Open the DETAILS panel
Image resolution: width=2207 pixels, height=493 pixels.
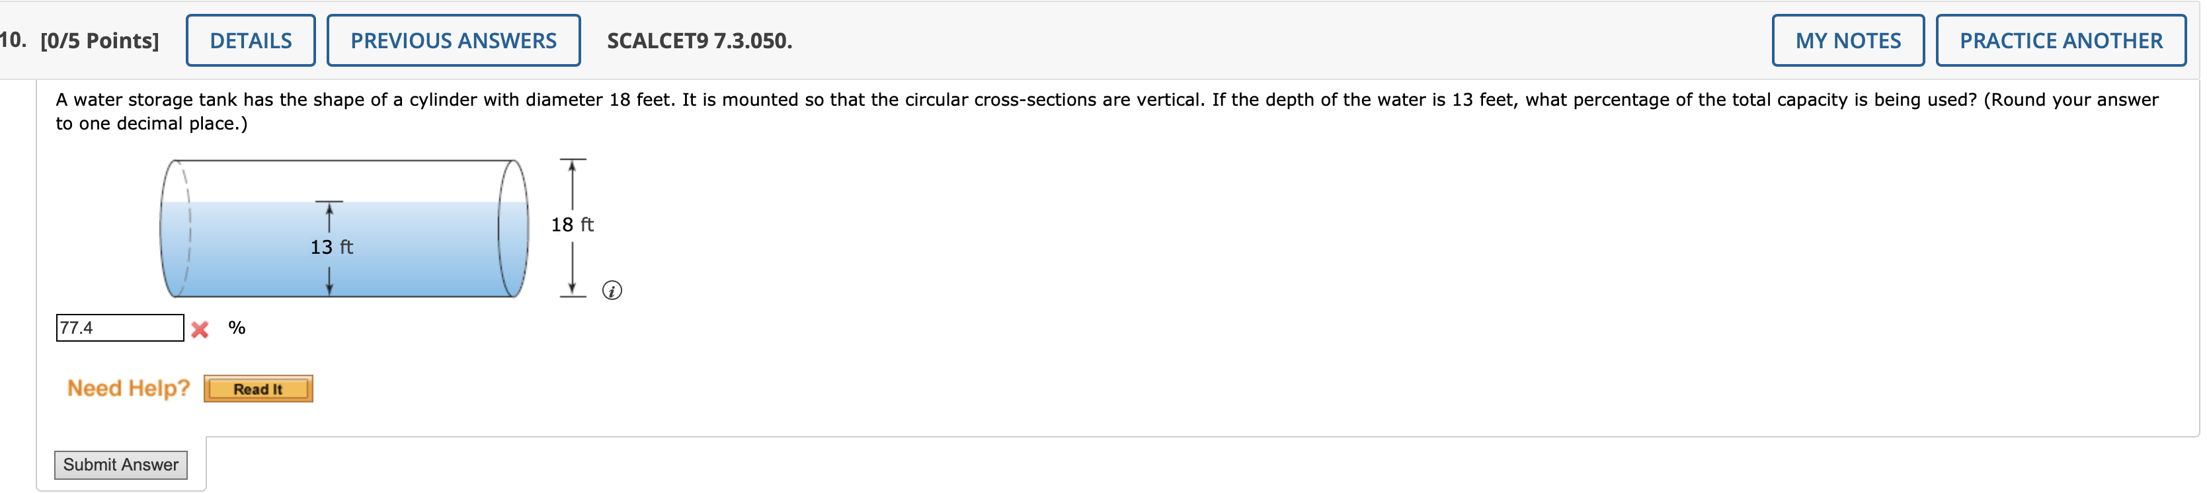tap(251, 40)
